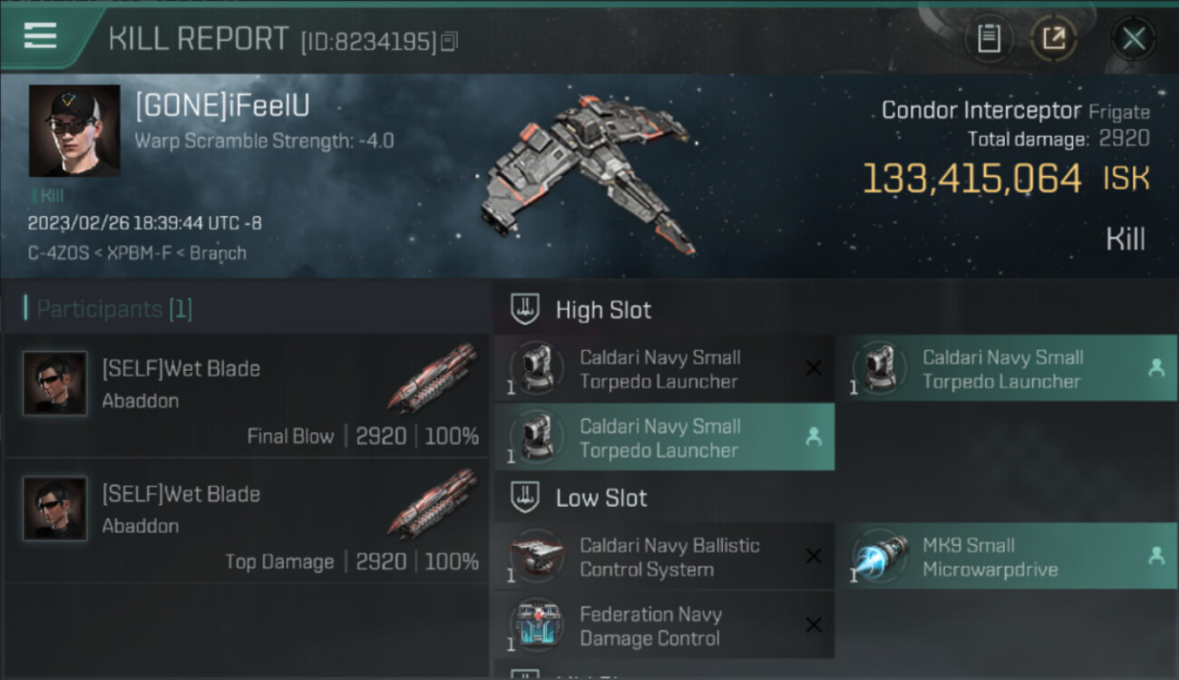This screenshot has width=1179, height=680.
Task: Open Wet Blade portrait in Top Damage row
Action: (x=55, y=509)
